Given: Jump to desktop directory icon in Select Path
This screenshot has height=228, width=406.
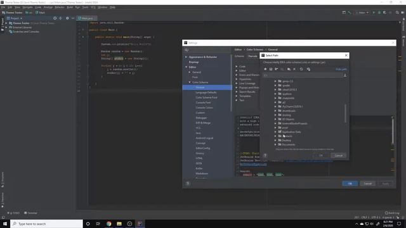Looking at the screenshot, I should pyautogui.click(x=271, y=69).
